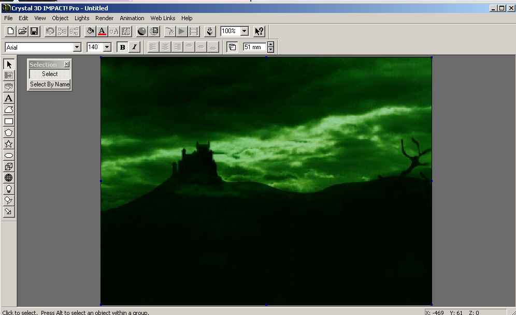Toggle right text alignment

(x=177, y=47)
